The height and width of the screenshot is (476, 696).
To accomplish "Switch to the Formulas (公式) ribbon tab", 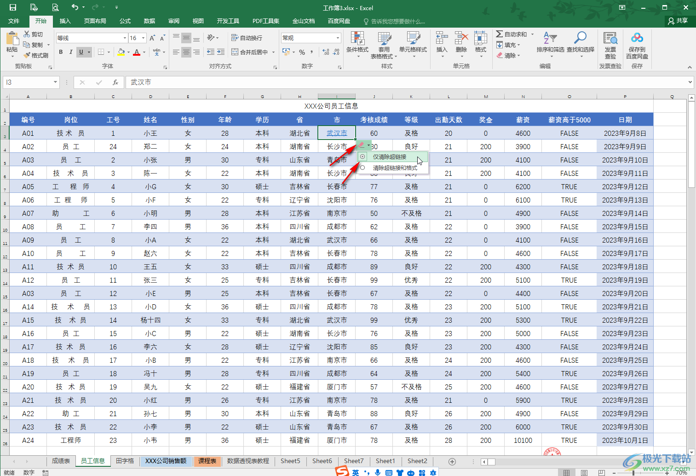I will coord(125,21).
